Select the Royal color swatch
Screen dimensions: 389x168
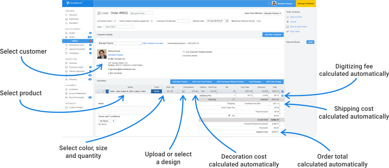click(x=157, y=91)
